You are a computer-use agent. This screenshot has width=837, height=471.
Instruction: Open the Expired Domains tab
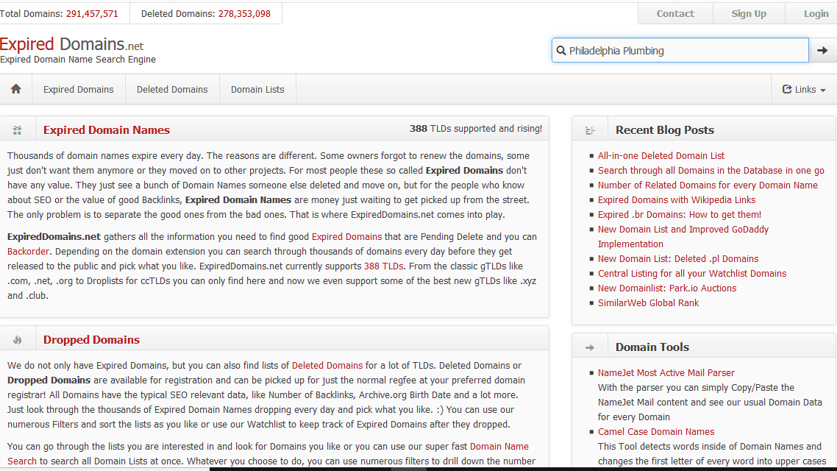(x=79, y=89)
